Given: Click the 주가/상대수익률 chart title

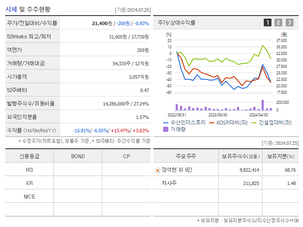Looking at the screenshot, I should [177, 22].
